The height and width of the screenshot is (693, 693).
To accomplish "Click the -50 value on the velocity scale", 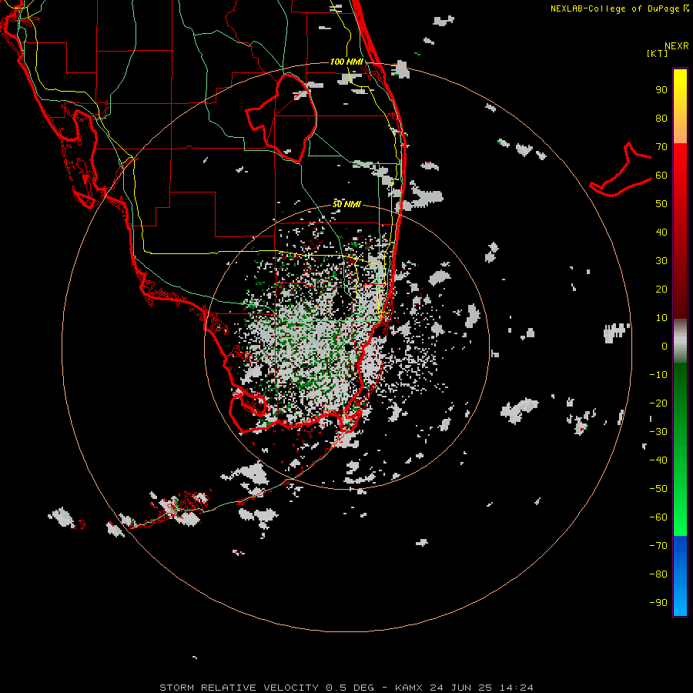I will [658, 489].
